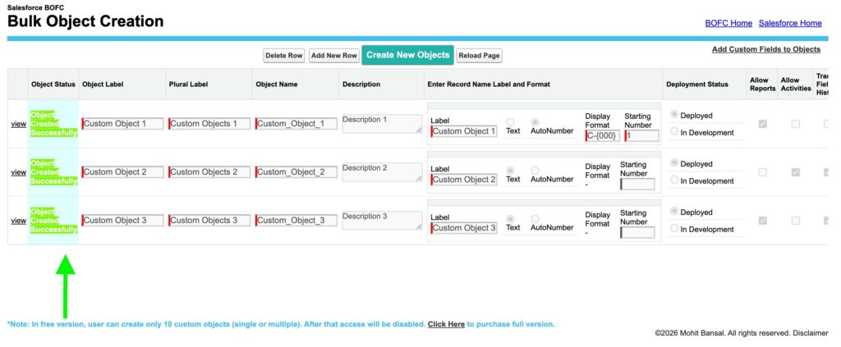Toggle Allow Reports checkbox for Custom Object 3
841x347 pixels.
click(x=762, y=221)
